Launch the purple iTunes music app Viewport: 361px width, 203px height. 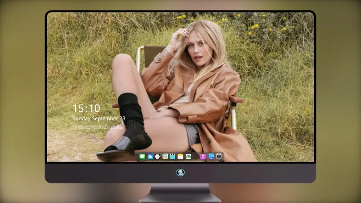coord(203,157)
